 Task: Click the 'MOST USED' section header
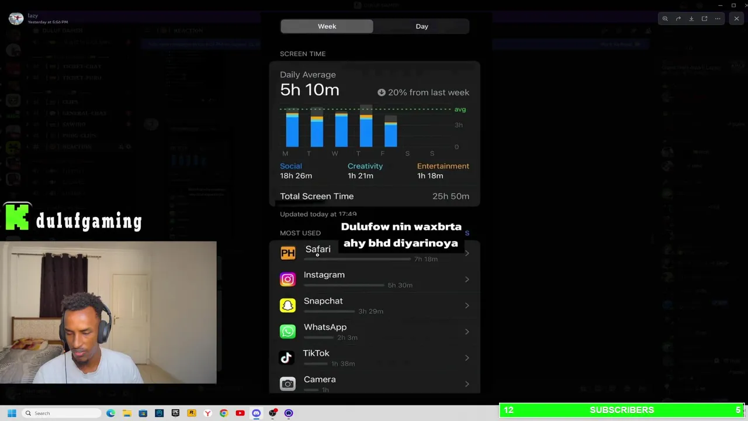click(300, 233)
